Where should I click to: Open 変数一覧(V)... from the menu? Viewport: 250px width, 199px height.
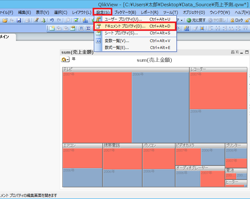117,41
